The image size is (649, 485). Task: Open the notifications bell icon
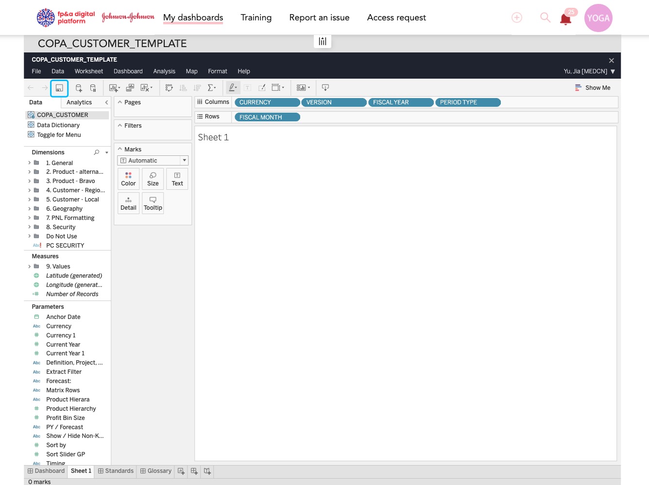565,19
